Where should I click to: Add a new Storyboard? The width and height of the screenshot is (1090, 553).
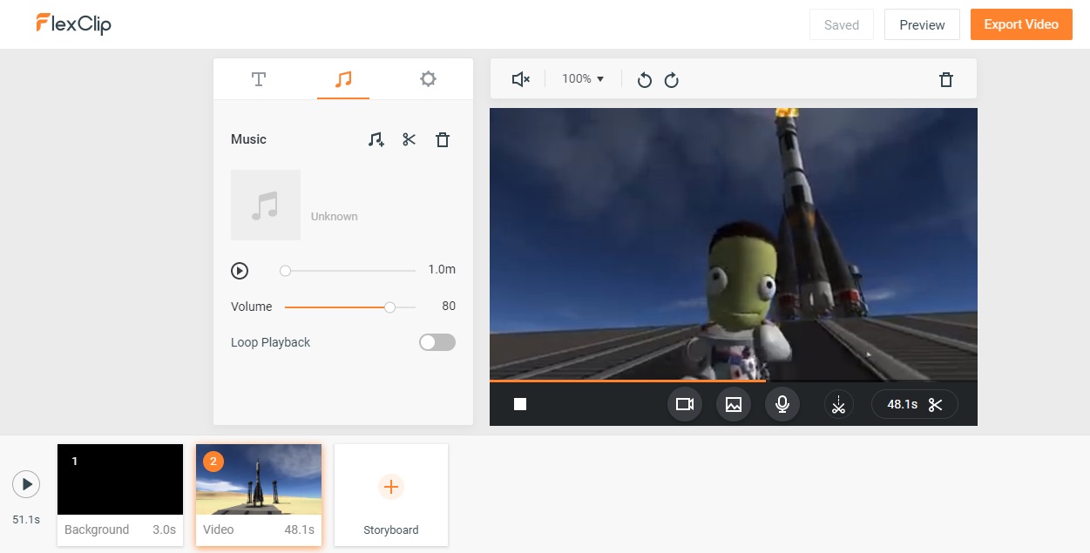(391, 495)
